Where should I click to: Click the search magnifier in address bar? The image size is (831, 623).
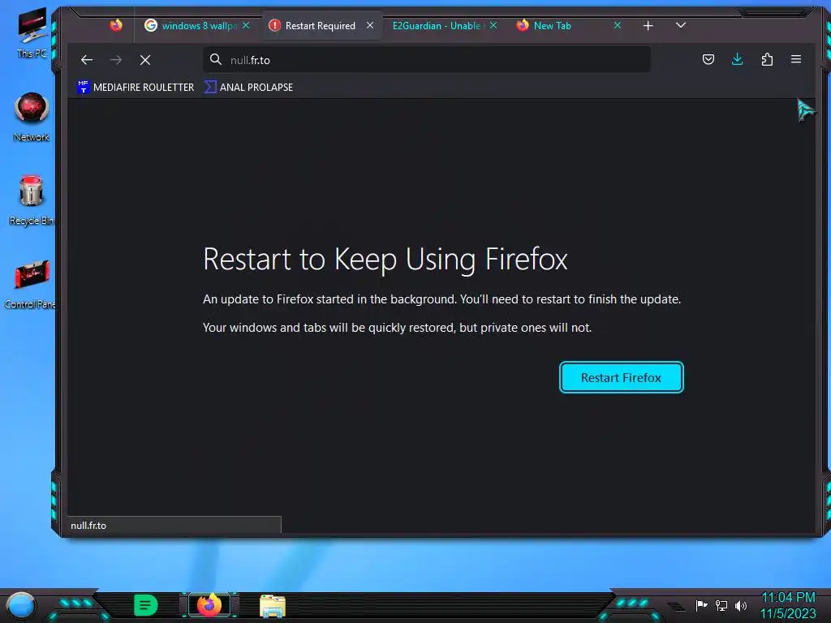click(216, 59)
